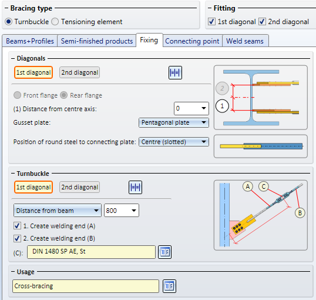316x300 pixels.
Task: Select 2nd diagonal button under Diagonals
Action: point(80,72)
